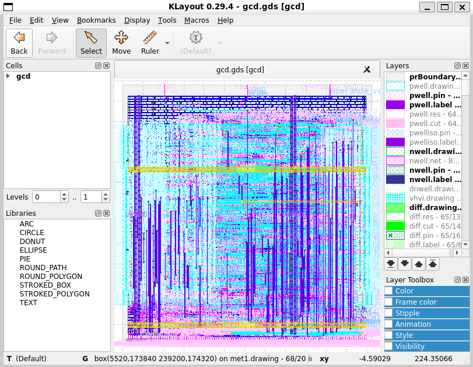
Task: Click the pwell.label purple layer swatch
Action: click(395, 104)
